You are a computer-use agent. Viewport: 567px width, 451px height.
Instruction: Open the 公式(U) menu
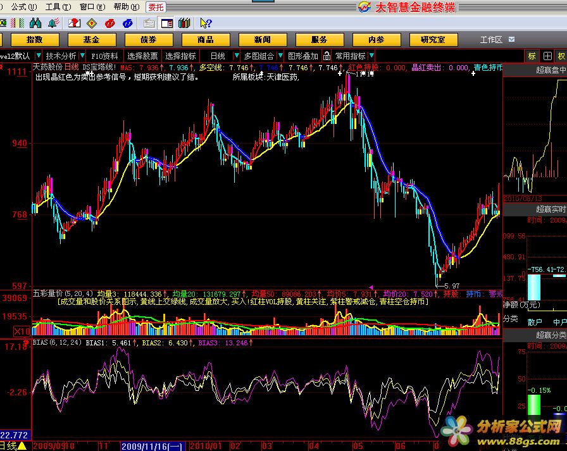pos(23,7)
